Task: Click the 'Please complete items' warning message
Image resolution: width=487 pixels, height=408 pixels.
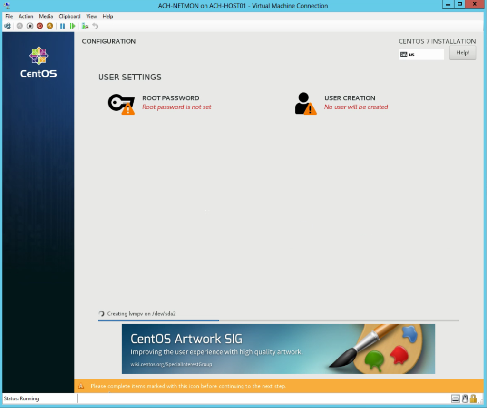Action: (188, 386)
